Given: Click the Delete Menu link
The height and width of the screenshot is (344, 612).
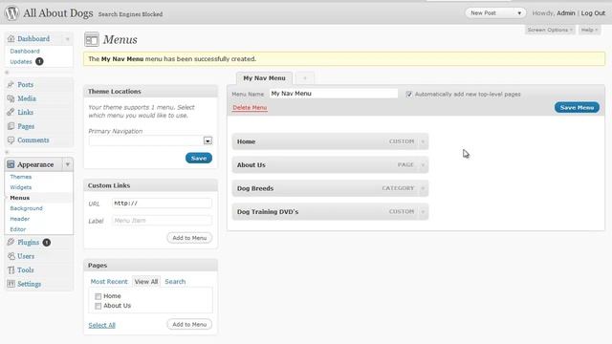Looking at the screenshot, I should tap(250, 108).
